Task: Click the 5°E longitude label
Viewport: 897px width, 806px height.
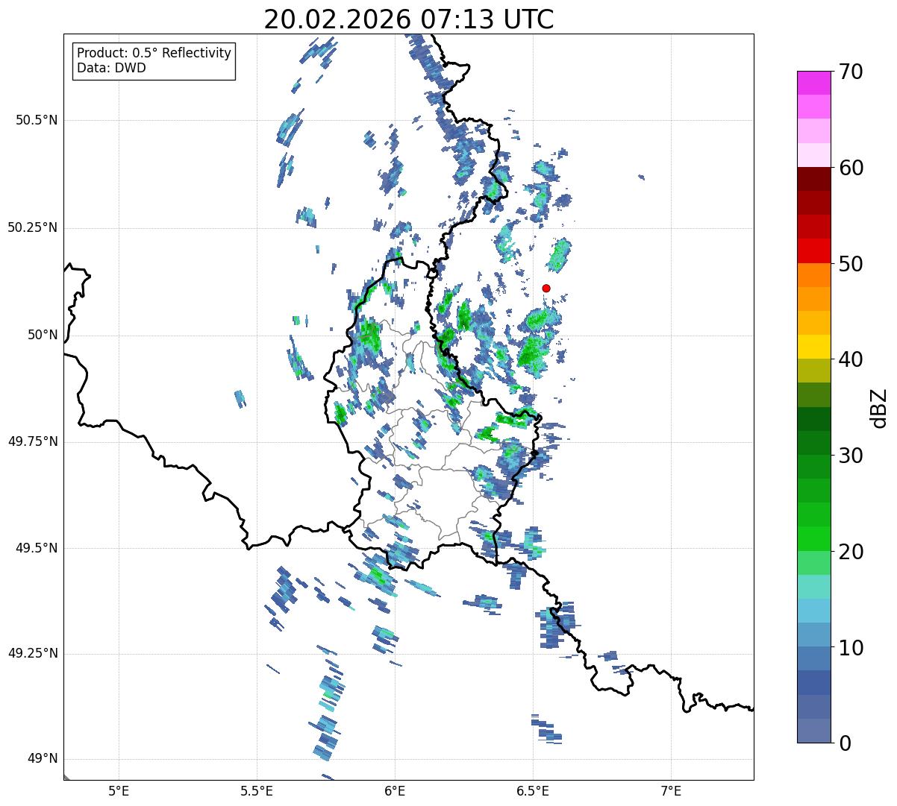Action: pos(119,790)
